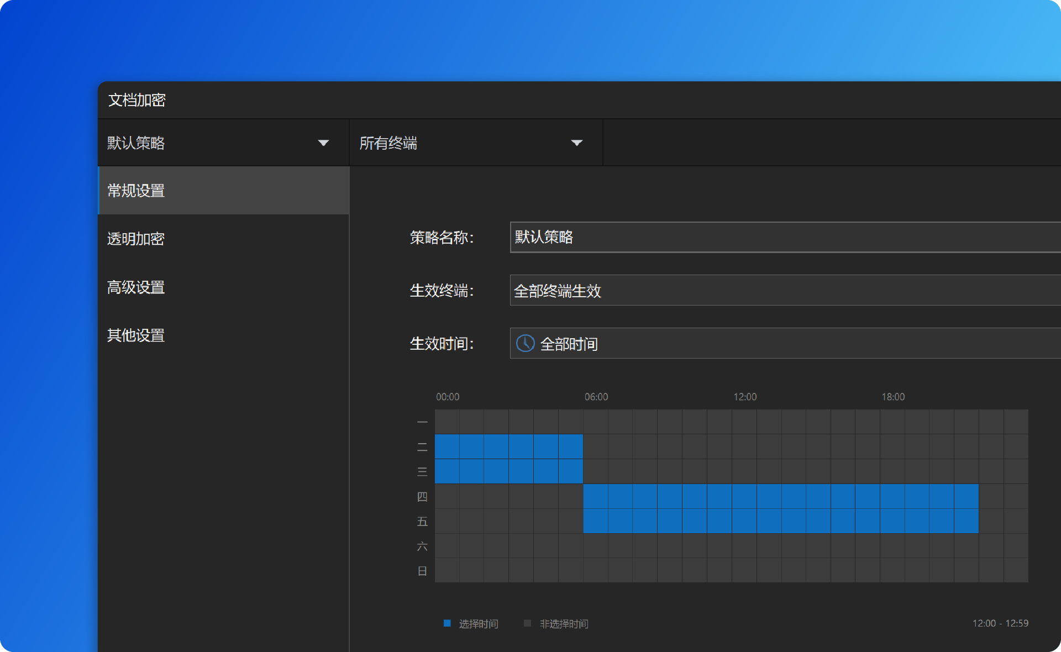The height and width of the screenshot is (652, 1061).
Task: Click the 12:00 - 12:59 time readout
Action: (1000, 623)
